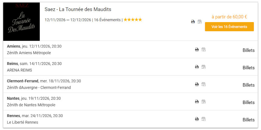Get Billets for the Clermont-Ferrand show
This screenshot has height=130, width=261.
coord(248,85)
